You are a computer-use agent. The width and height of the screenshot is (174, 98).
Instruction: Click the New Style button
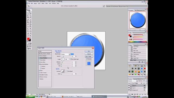pyautogui.click(x=89, y=57)
